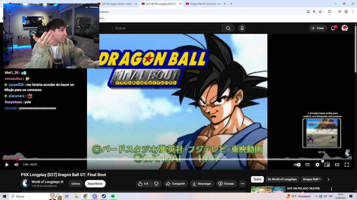Viewport: 357px width, 200px height.
Task: Toggle the autoplay switch in player
Action: (297, 165)
